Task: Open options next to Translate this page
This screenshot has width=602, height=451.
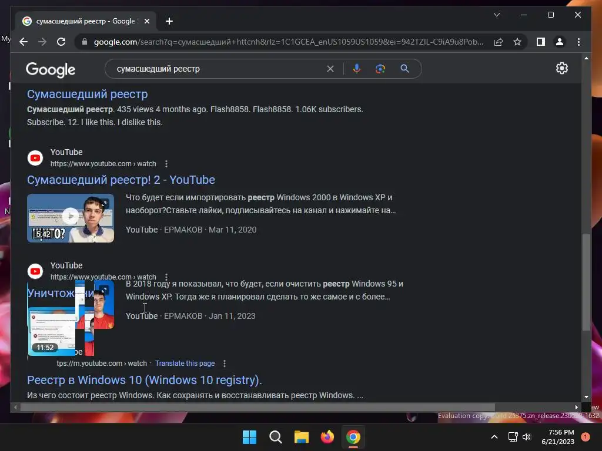Action: [x=224, y=363]
